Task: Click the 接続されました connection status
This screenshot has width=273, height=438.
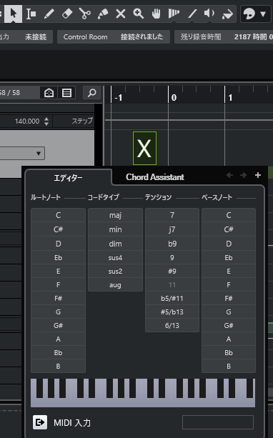Action: (142, 37)
